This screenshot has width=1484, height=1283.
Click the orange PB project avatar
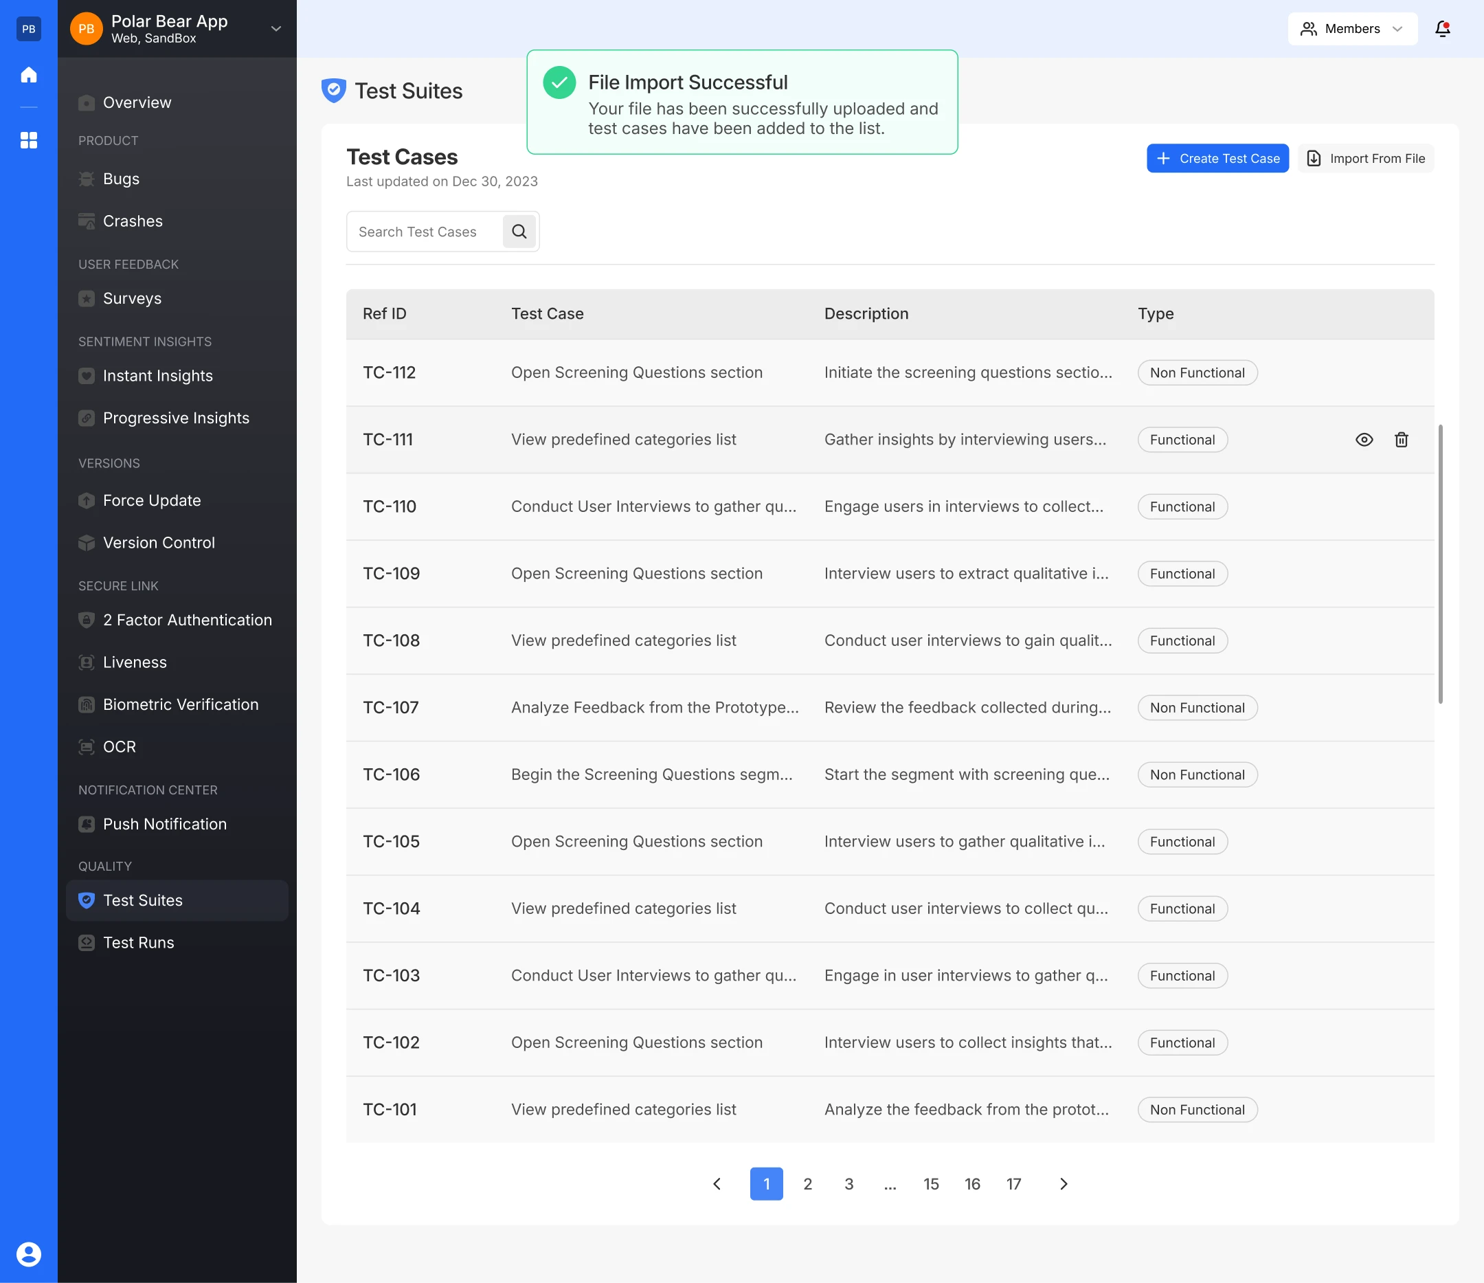(x=86, y=29)
